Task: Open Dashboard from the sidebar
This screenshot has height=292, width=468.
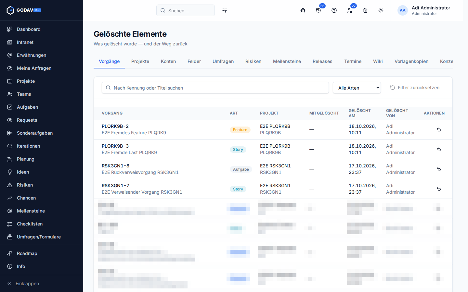Action: [x=42, y=29]
